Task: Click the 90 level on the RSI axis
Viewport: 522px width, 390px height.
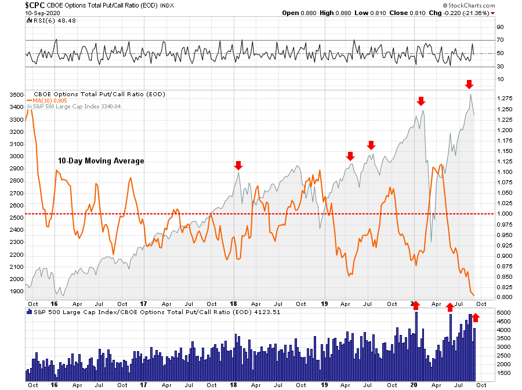Action: pyautogui.click(x=500, y=27)
